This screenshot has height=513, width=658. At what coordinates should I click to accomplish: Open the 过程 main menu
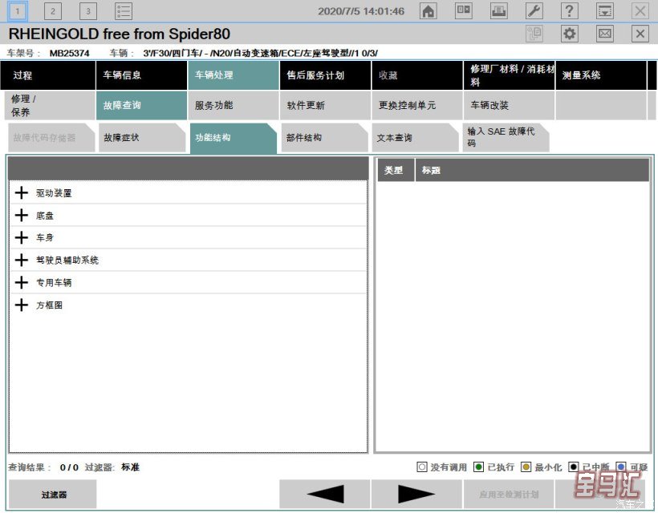point(48,75)
